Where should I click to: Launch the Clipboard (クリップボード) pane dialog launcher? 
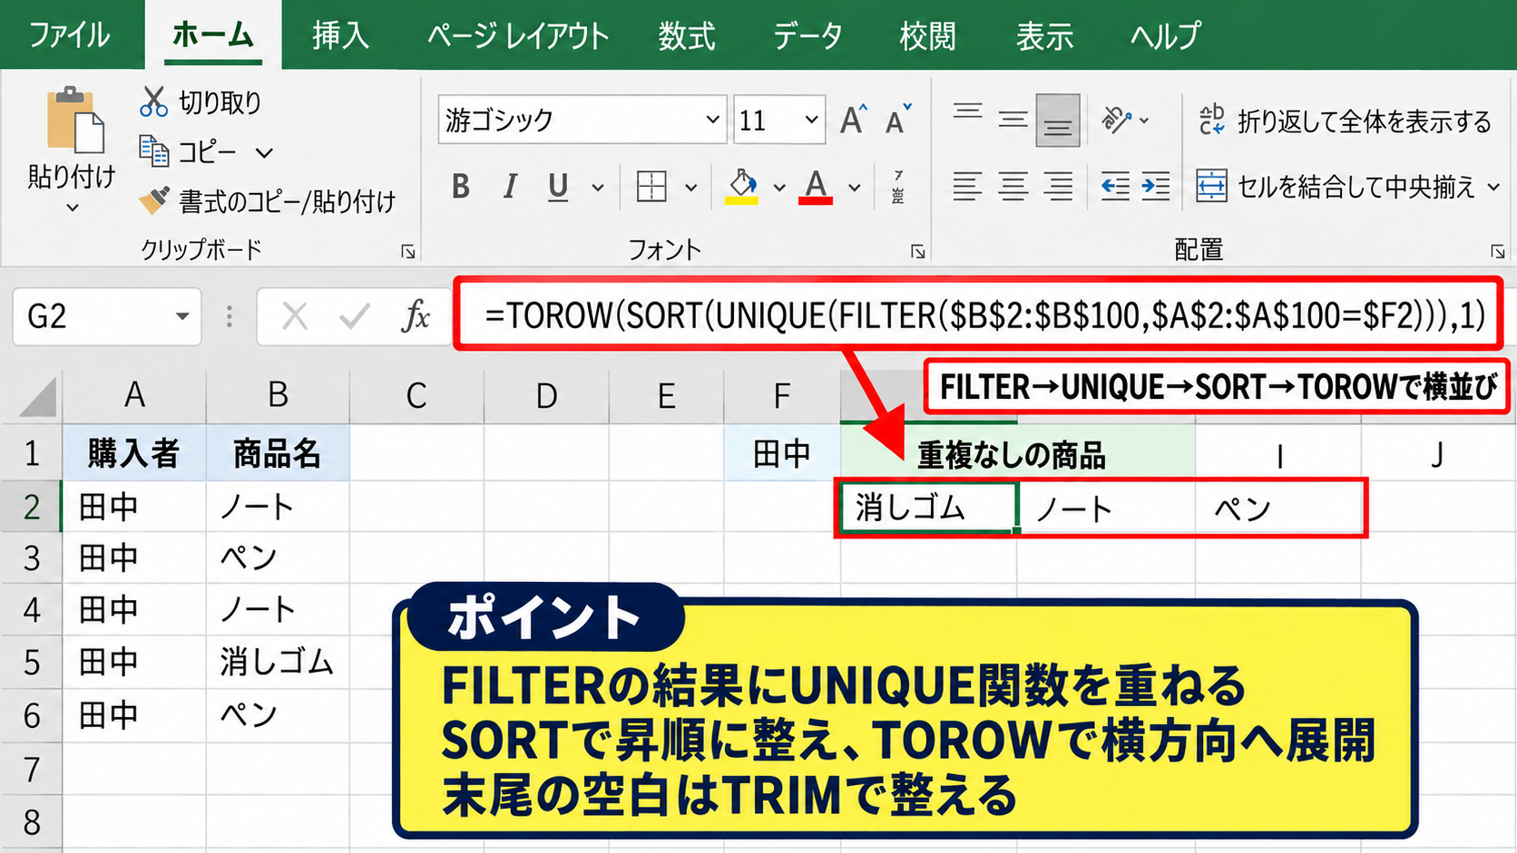[x=408, y=251]
